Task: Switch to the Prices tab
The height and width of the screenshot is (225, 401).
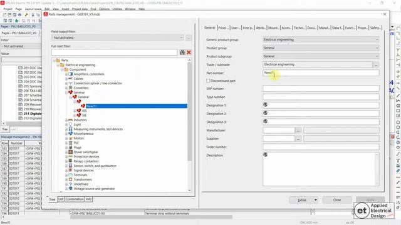Action: (x=223, y=27)
